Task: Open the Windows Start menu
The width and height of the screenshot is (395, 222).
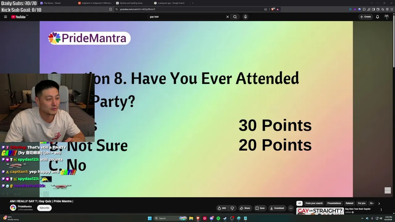Action: [x=150, y=218]
